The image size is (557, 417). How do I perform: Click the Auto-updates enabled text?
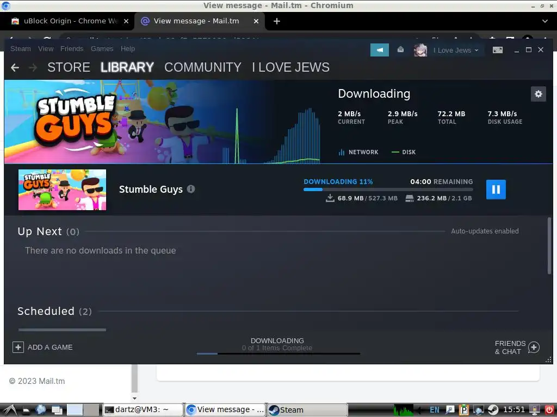pos(485,231)
